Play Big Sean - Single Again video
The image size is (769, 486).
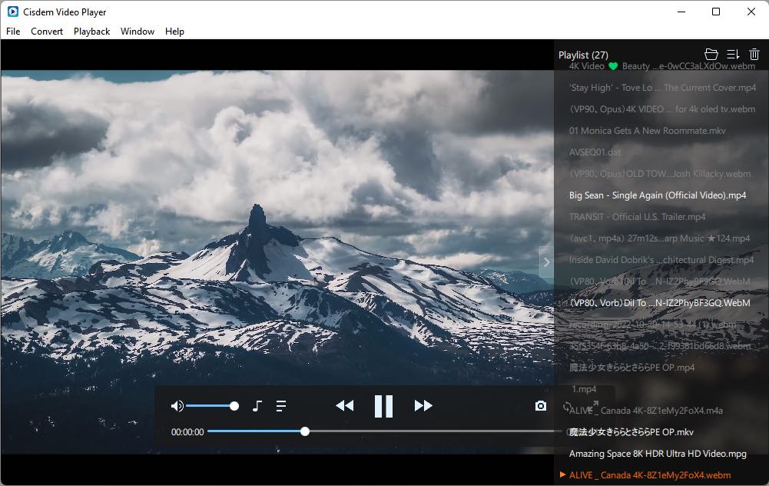pos(657,195)
